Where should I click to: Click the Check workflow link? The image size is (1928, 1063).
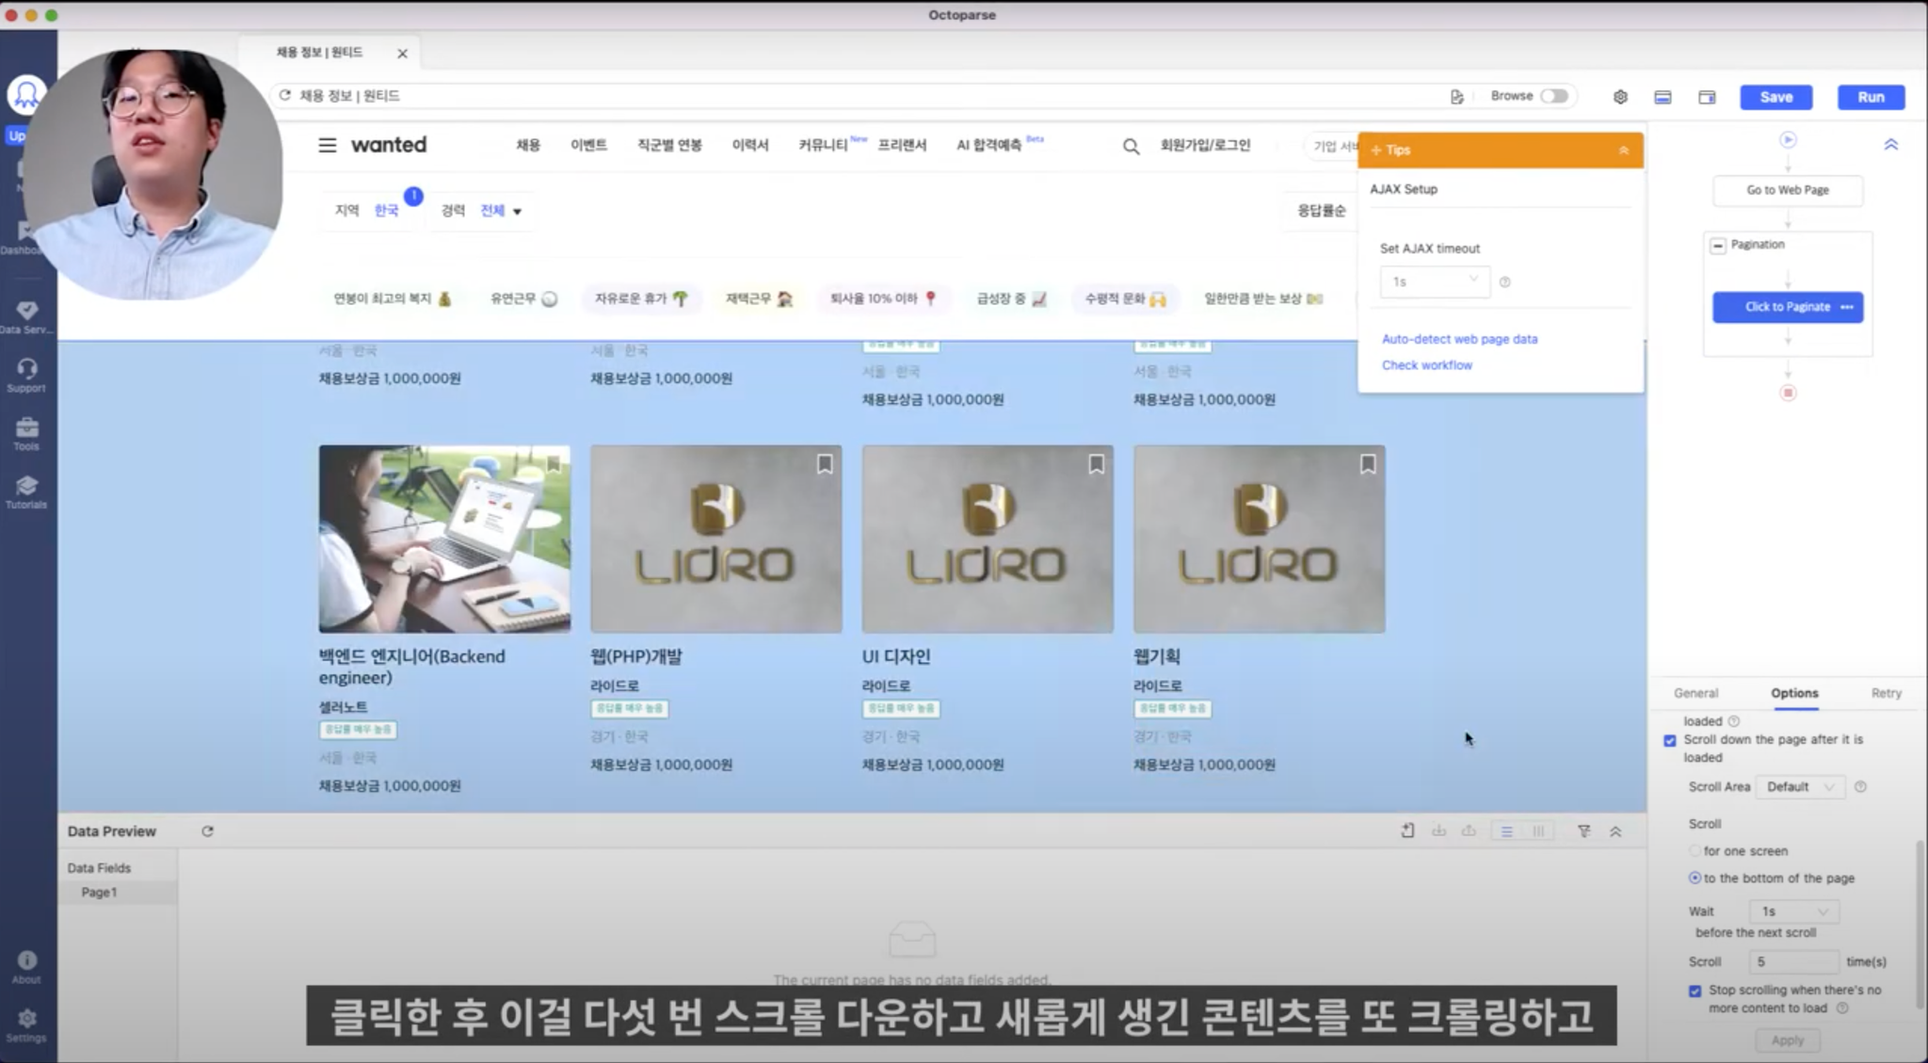(1426, 365)
